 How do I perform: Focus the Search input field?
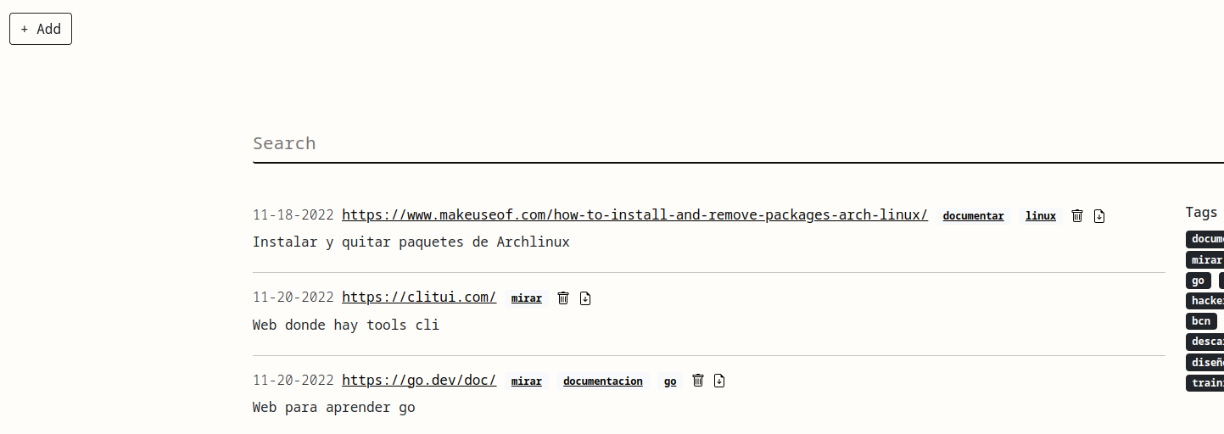click(x=736, y=144)
